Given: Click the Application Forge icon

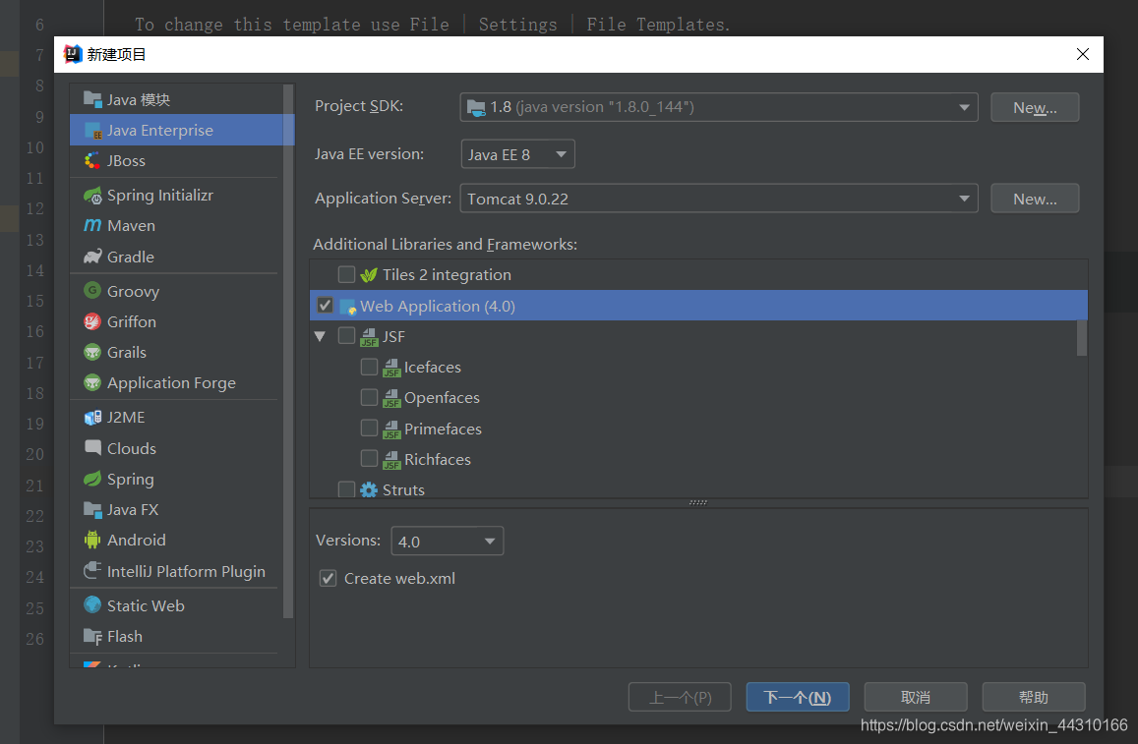Looking at the screenshot, I should 92,383.
